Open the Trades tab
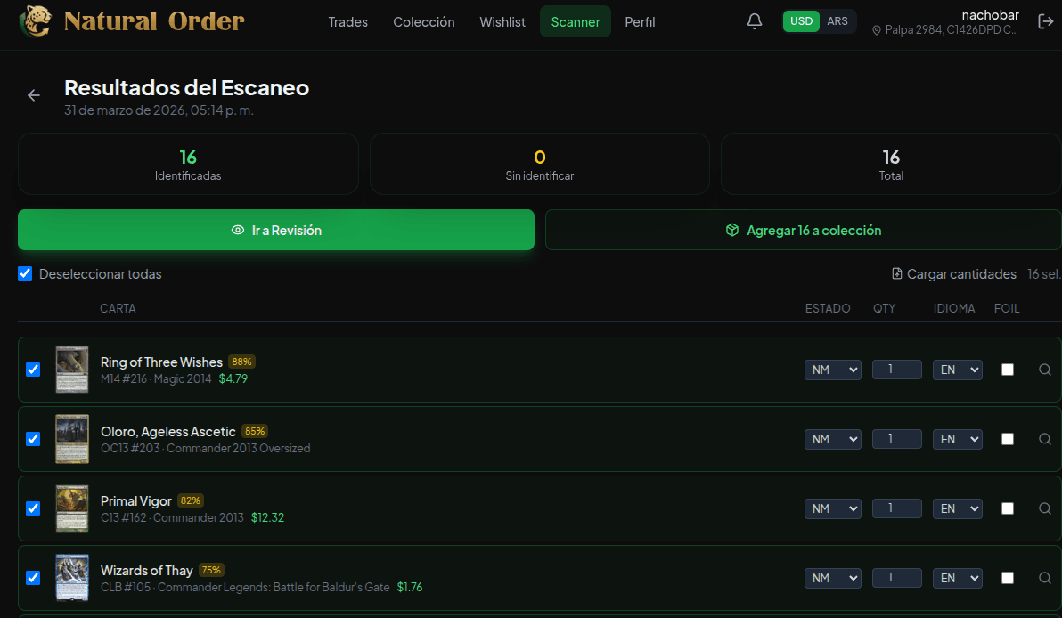 click(347, 22)
